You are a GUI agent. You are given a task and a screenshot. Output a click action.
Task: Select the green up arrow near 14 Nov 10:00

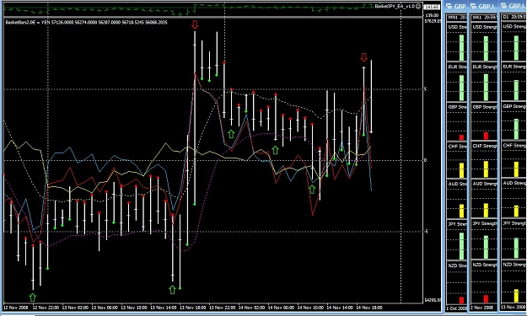click(x=312, y=190)
